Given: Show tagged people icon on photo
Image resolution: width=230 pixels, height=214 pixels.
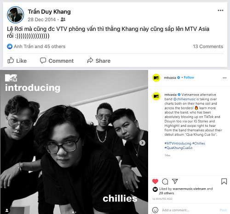Looking at the screenshot, I should point(7,210).
